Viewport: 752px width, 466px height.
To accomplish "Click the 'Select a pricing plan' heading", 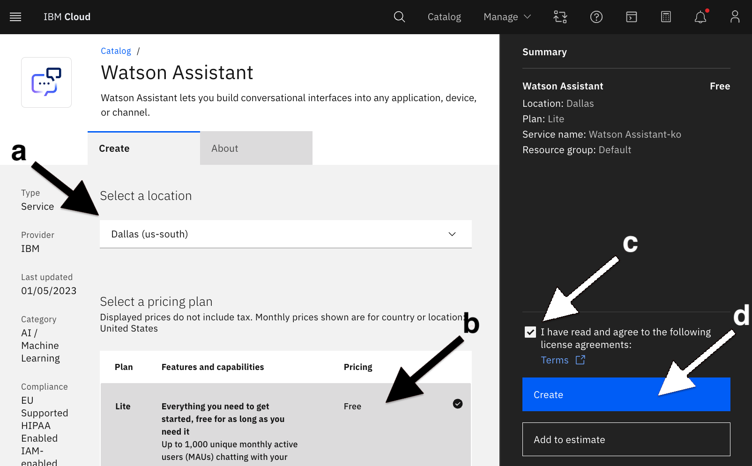I will tap(156, 302).
